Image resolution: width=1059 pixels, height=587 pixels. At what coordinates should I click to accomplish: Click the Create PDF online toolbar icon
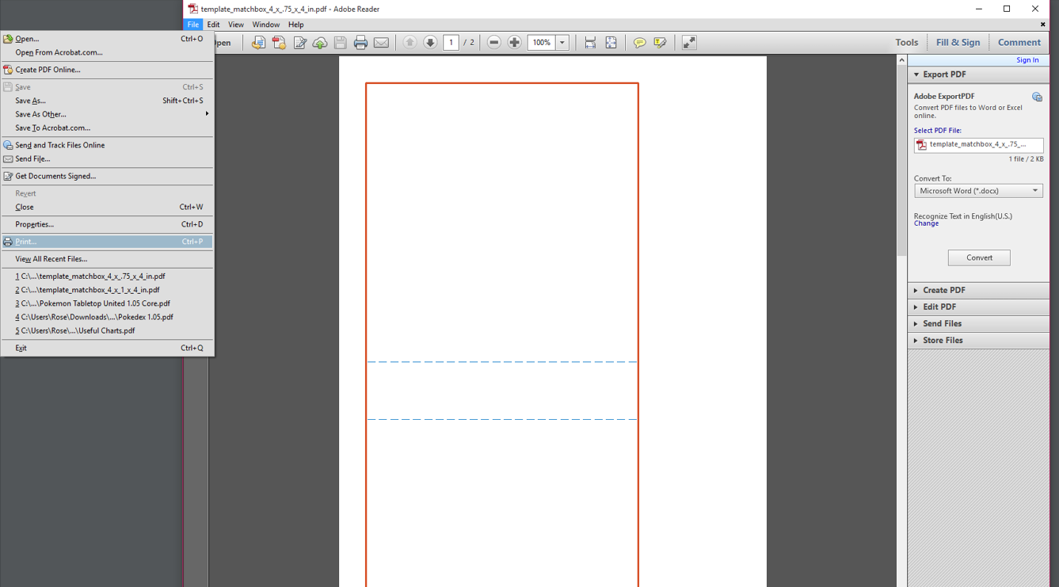pos(279,43)
